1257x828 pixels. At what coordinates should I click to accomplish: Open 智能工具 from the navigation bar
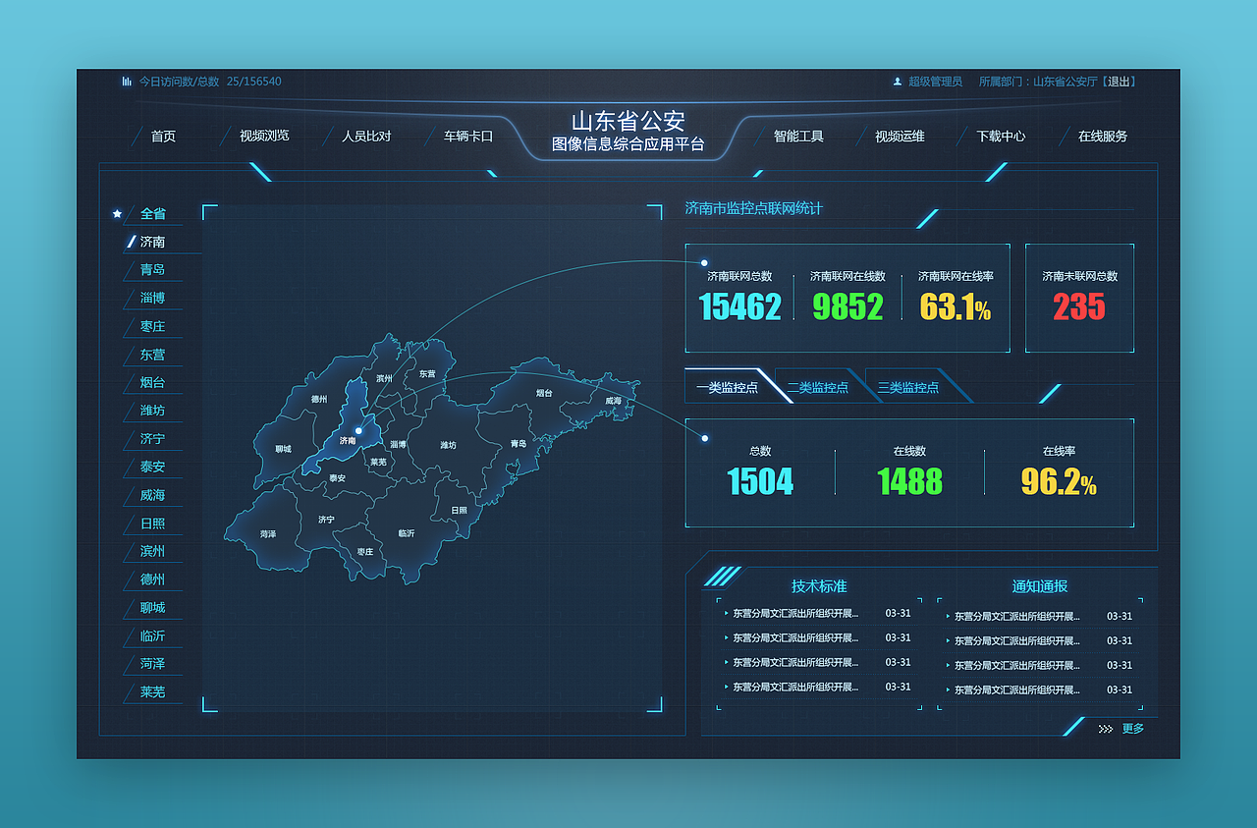point(798,136)
